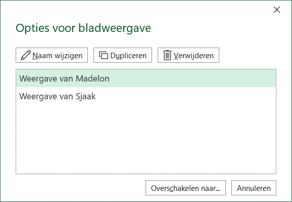Click the Dupliceren text label

click(x=128, y=56)
